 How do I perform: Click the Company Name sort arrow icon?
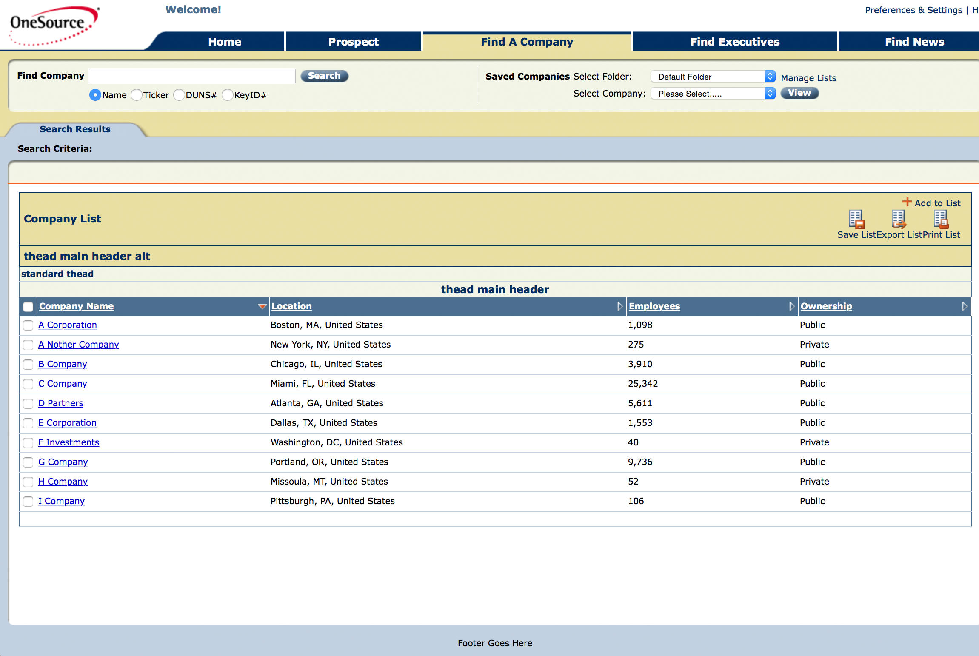point(262,306)
